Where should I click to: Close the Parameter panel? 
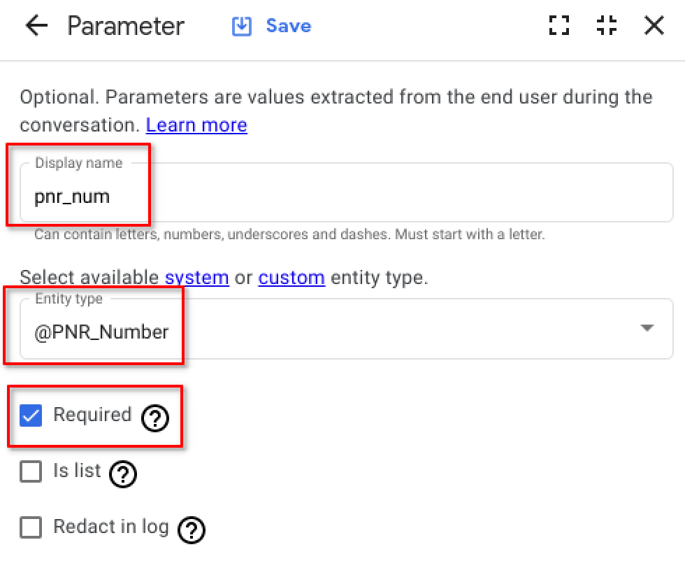(x=654, y=25)
